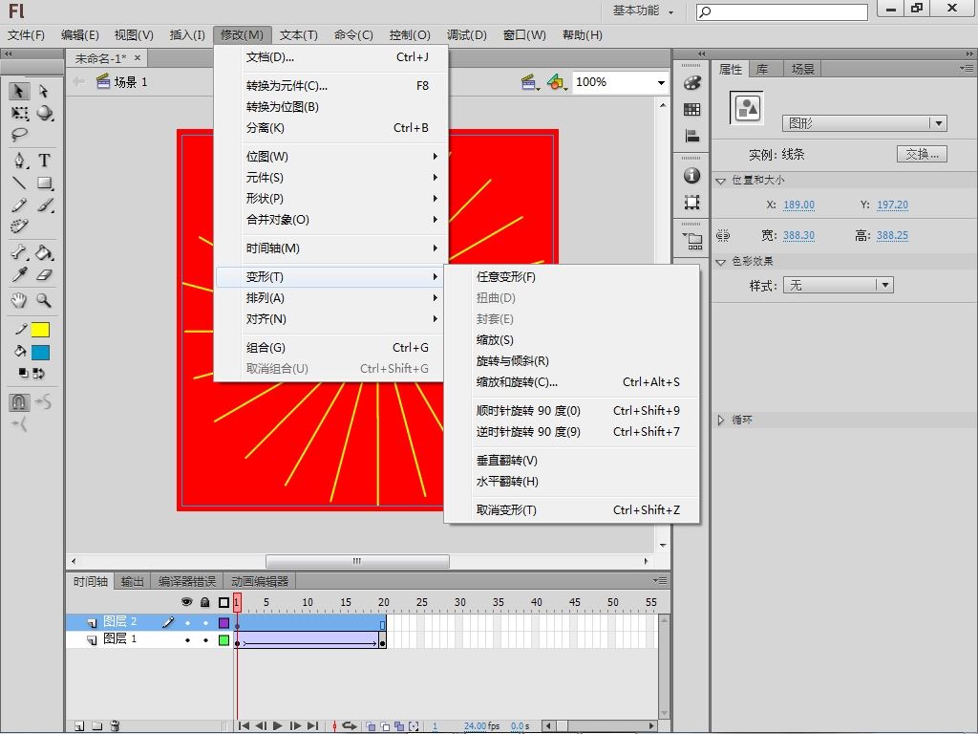The image size is (978, 734).
Task: Click the Edit Scene clapperboard icon
Action: click(530, 82)
